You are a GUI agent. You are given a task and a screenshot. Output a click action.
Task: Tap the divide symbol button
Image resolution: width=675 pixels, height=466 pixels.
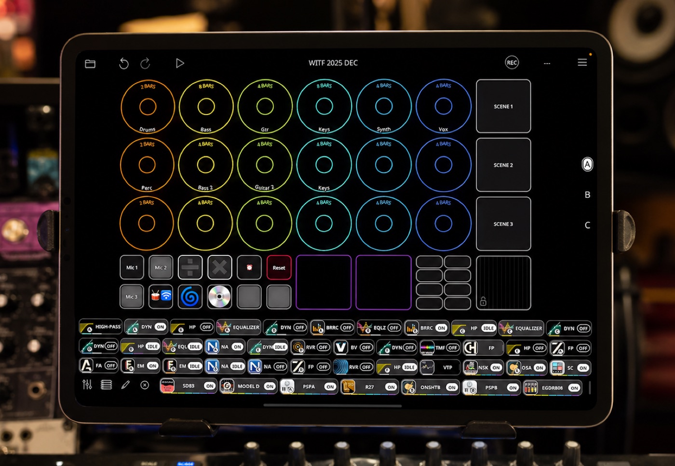pyautogui.click(x=190, y=267)
